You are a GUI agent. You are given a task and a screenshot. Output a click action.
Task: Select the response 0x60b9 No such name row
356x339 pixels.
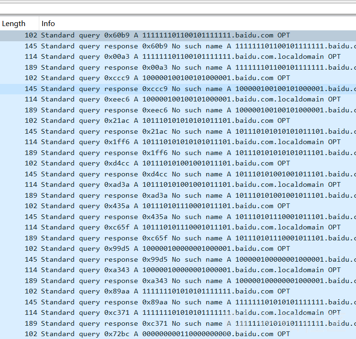click(178, 46)
